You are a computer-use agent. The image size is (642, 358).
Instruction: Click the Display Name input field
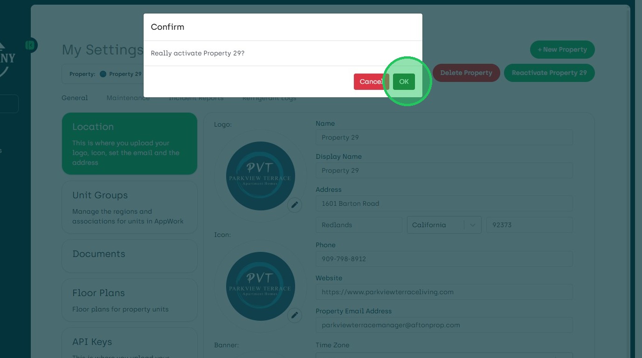[444, 170]
